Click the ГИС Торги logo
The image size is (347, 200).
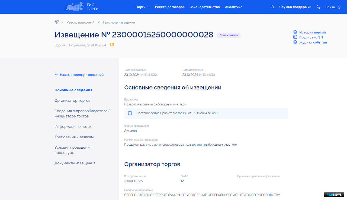coord(82,7)
